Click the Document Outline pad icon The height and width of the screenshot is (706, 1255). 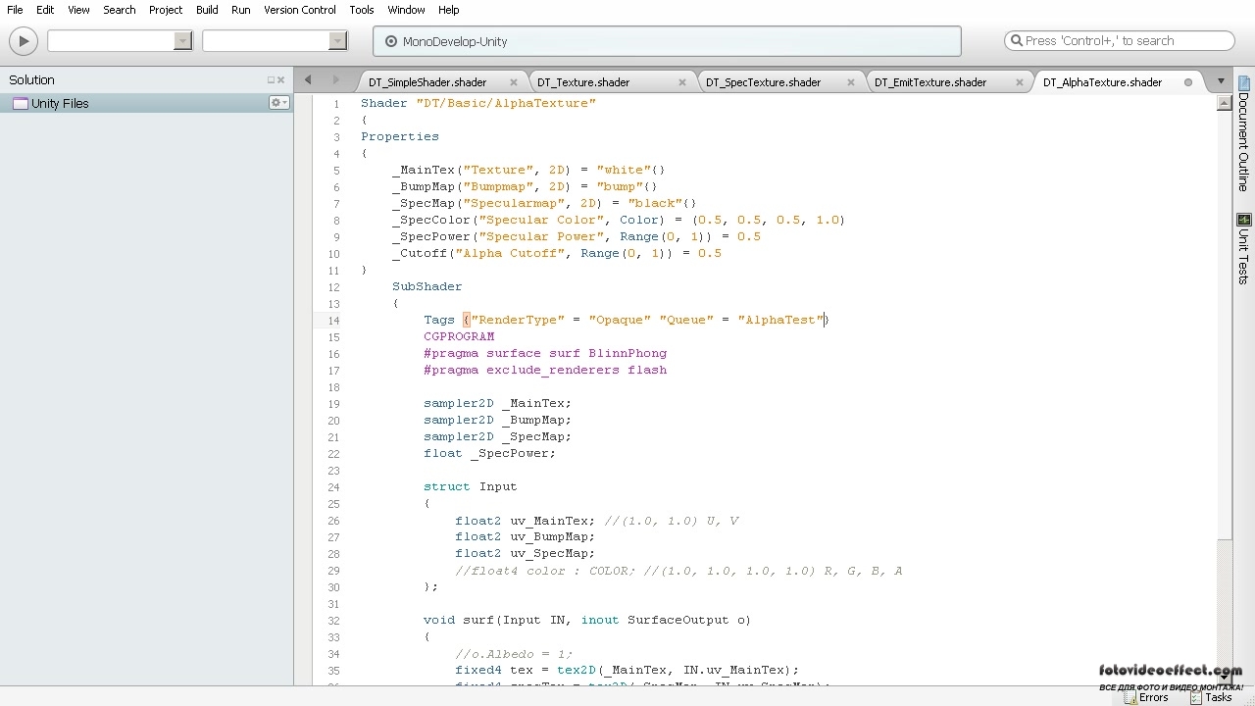pos(1243,82)
